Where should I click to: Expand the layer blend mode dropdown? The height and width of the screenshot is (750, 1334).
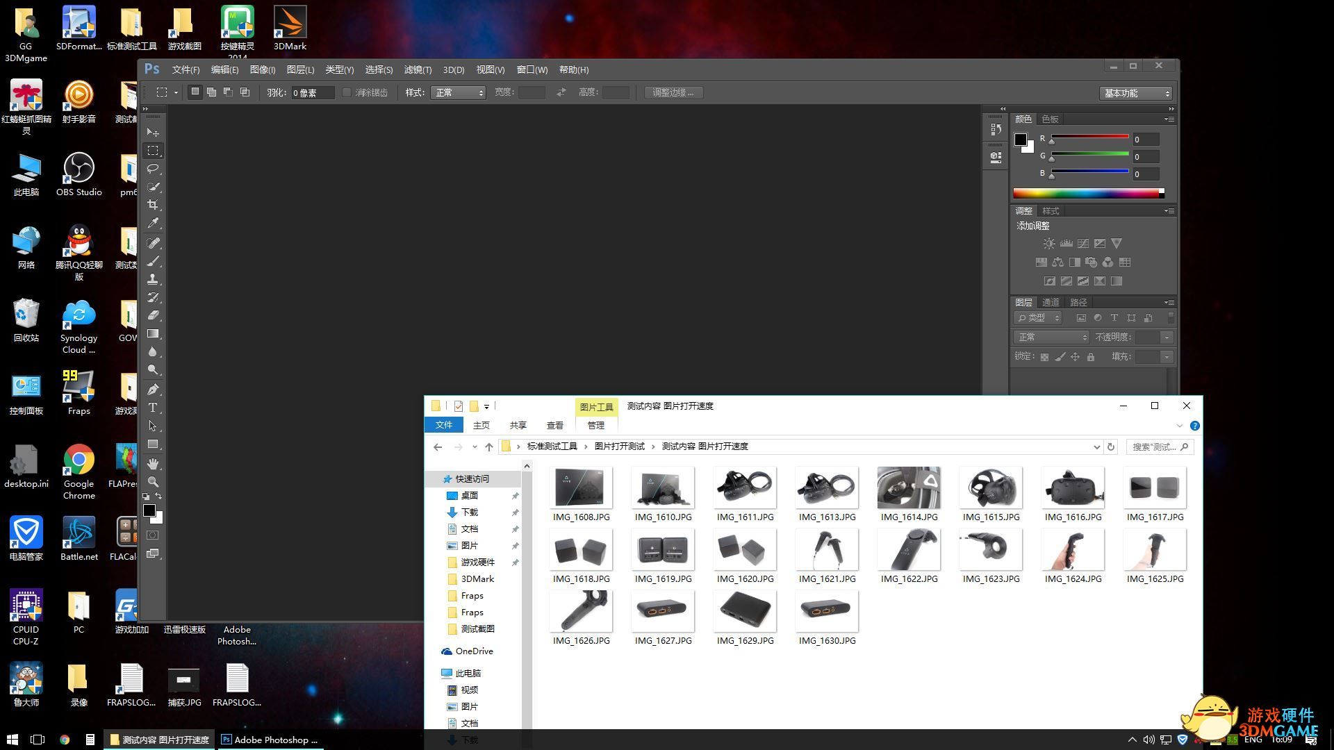1051,337
